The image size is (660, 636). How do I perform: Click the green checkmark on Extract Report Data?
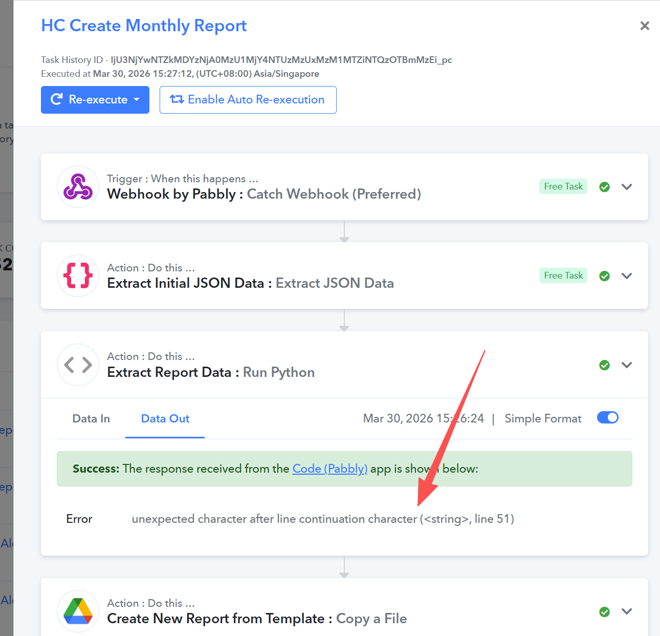(604, 365)
